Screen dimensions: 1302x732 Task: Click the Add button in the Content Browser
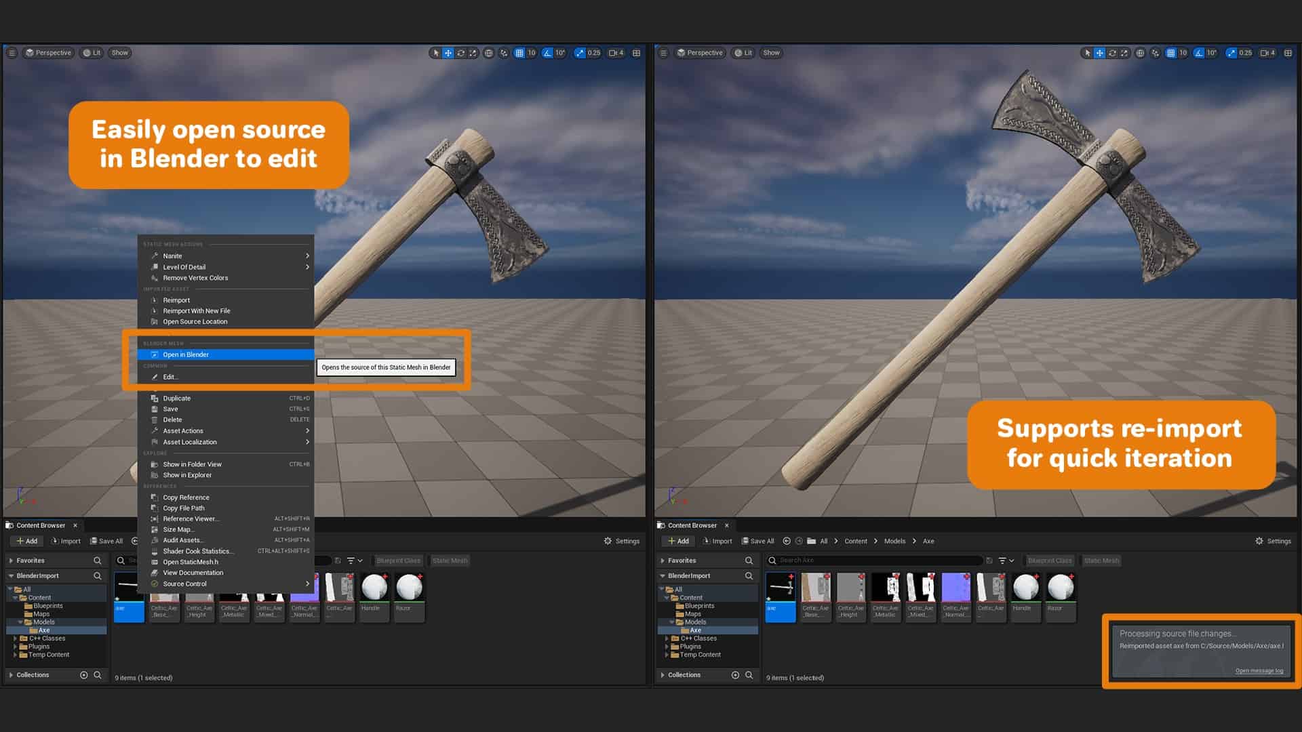[26, 541]
